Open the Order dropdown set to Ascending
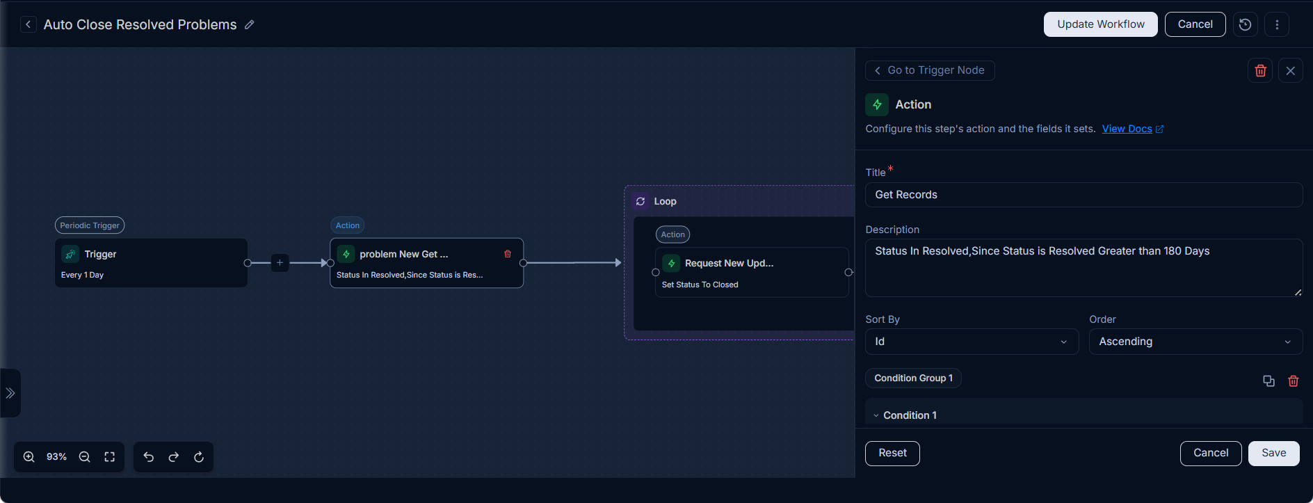This screenshot has height=503, width=1313. coord(1195,342)
